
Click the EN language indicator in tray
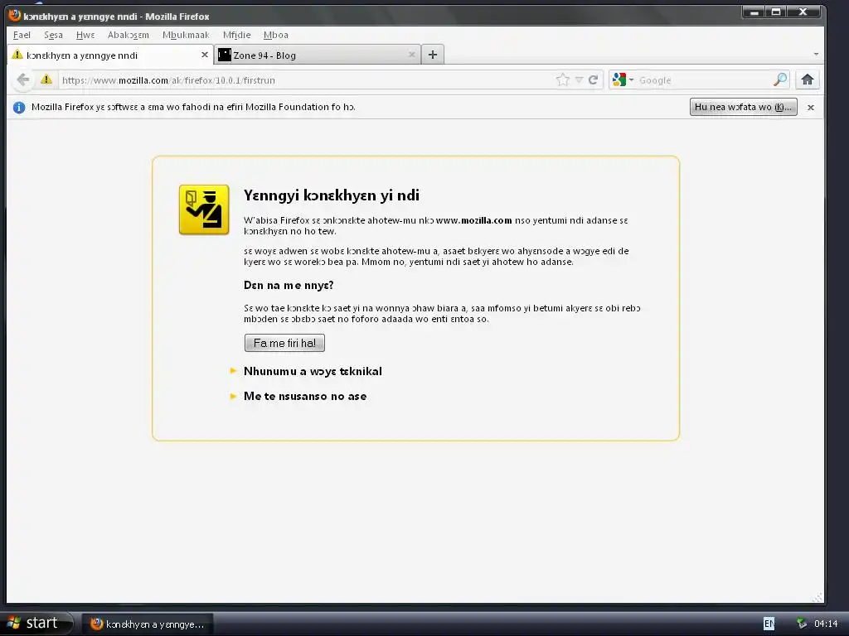[769, 624]
